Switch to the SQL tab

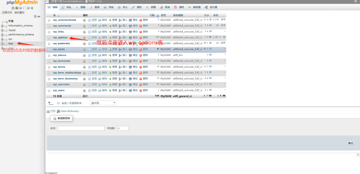[66, 7]
